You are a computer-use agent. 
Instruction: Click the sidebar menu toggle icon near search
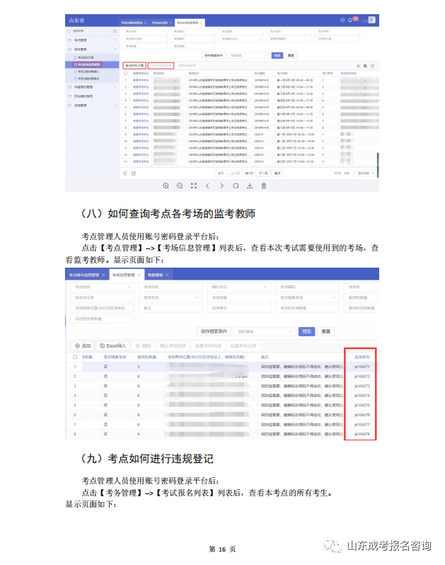pos(115,31)
